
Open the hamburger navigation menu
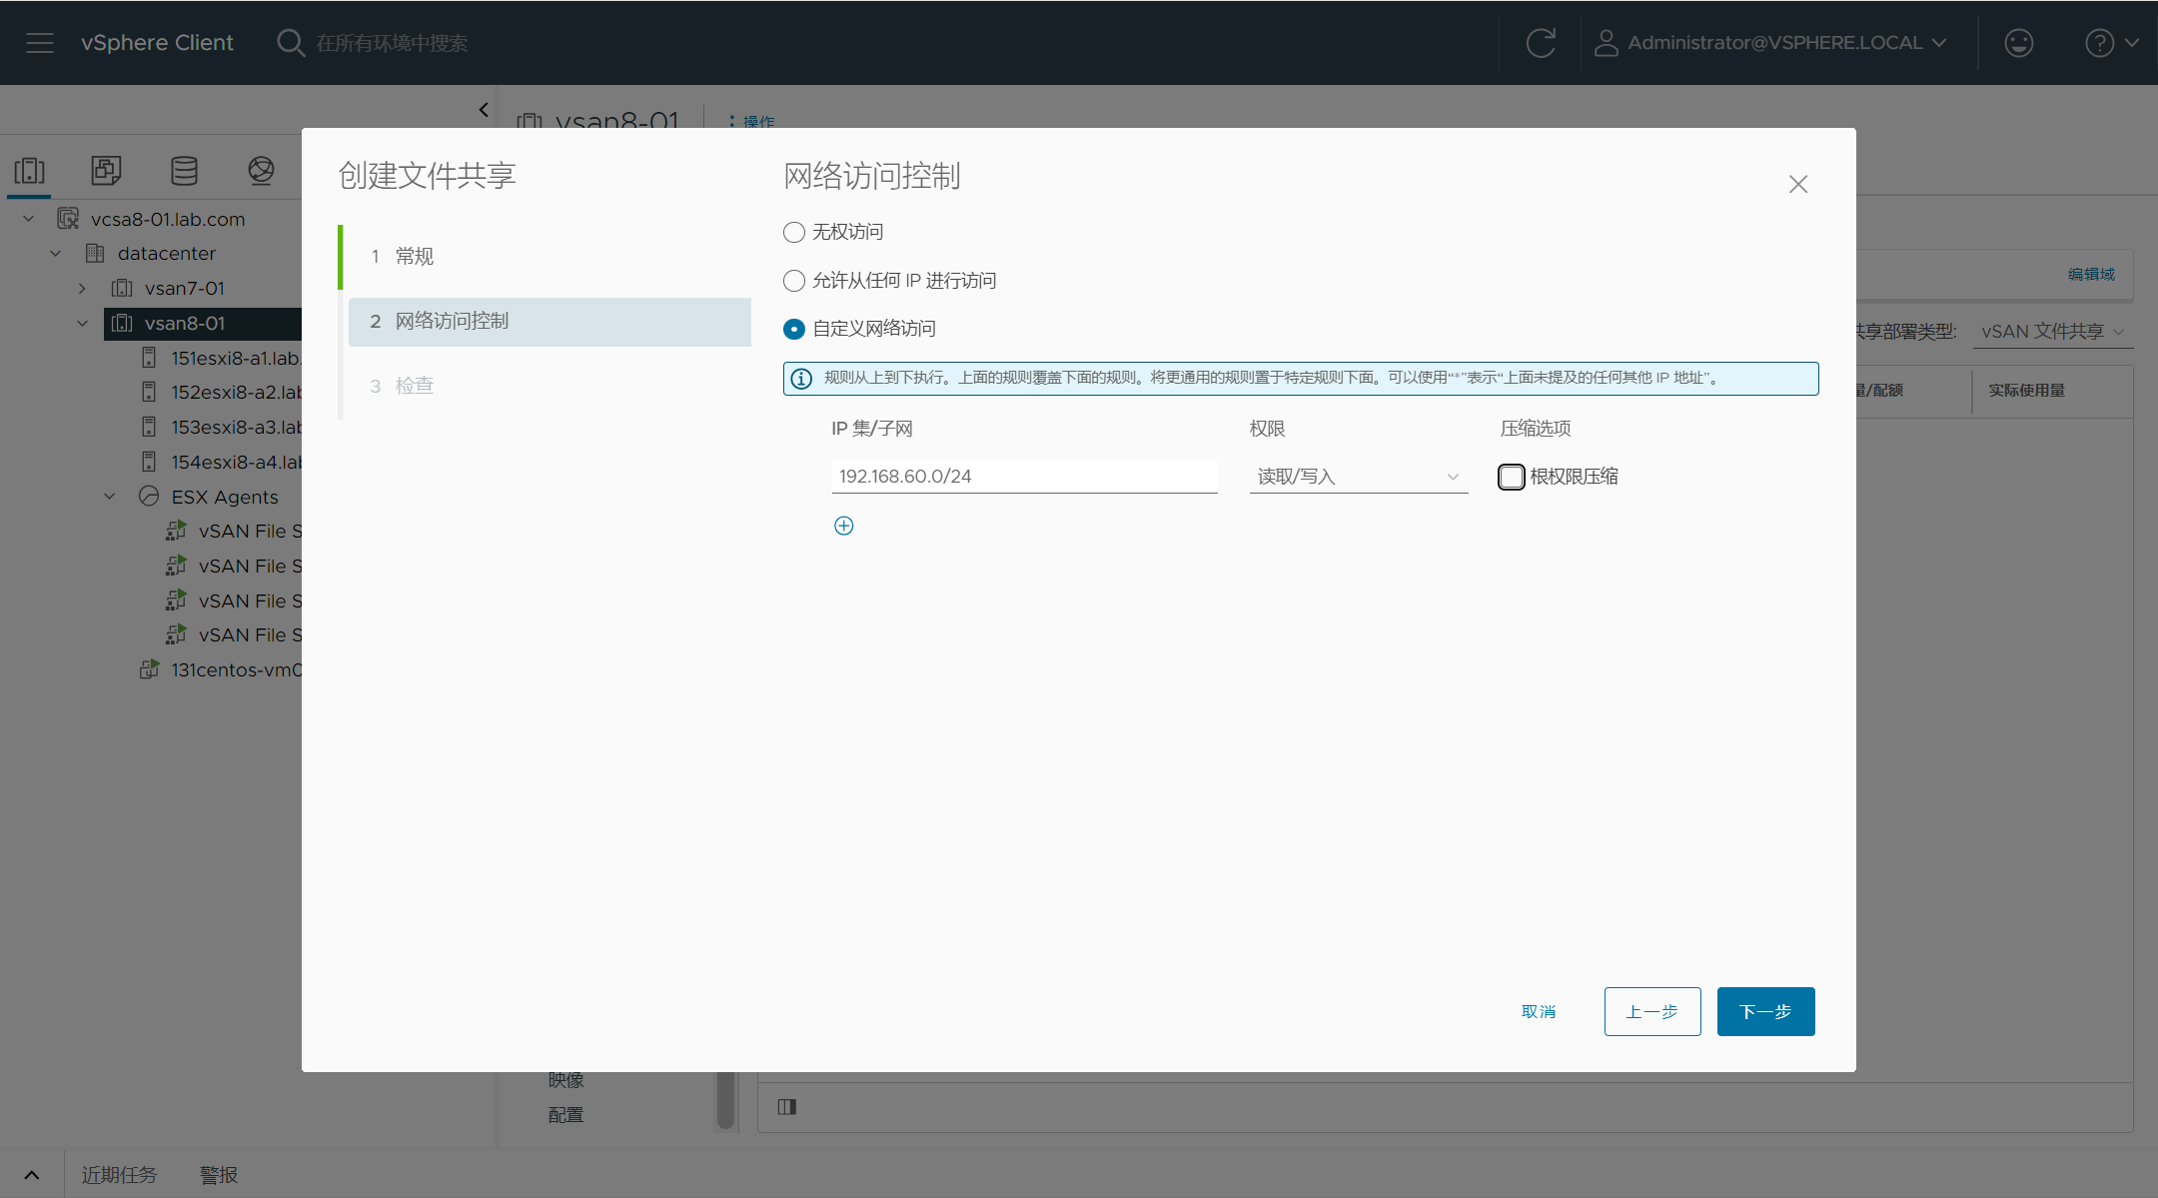coord(40,43)
